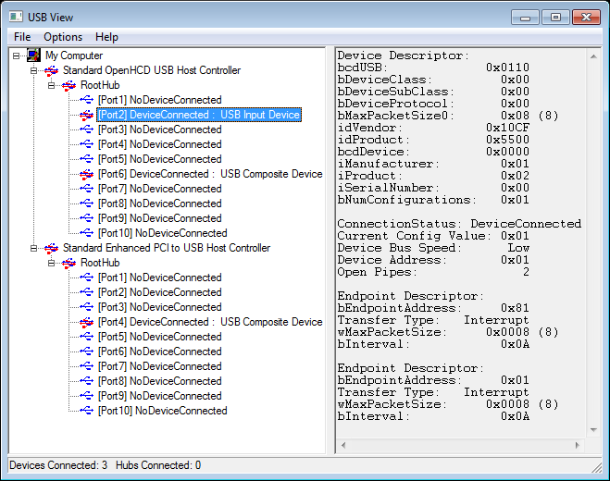
Task: Click the USB icon of Port4 USB Composite Device
Action: coord(86,322)
